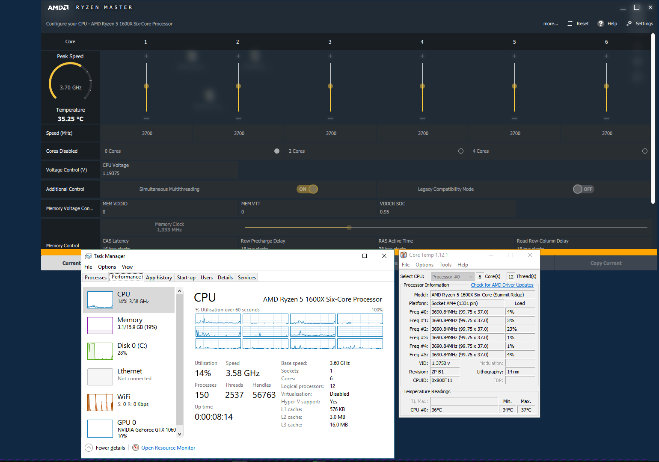Screen dimensions: 659x462
Task: Increase core 1 speed with plus icon
Action: point(146,56)
